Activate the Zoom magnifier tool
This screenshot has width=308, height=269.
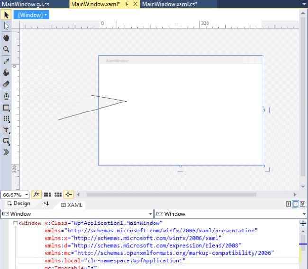click(x=6, y=49)
